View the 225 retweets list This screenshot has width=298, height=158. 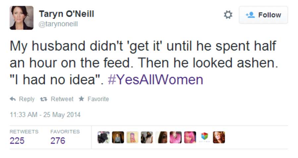(x=17, y=140)
